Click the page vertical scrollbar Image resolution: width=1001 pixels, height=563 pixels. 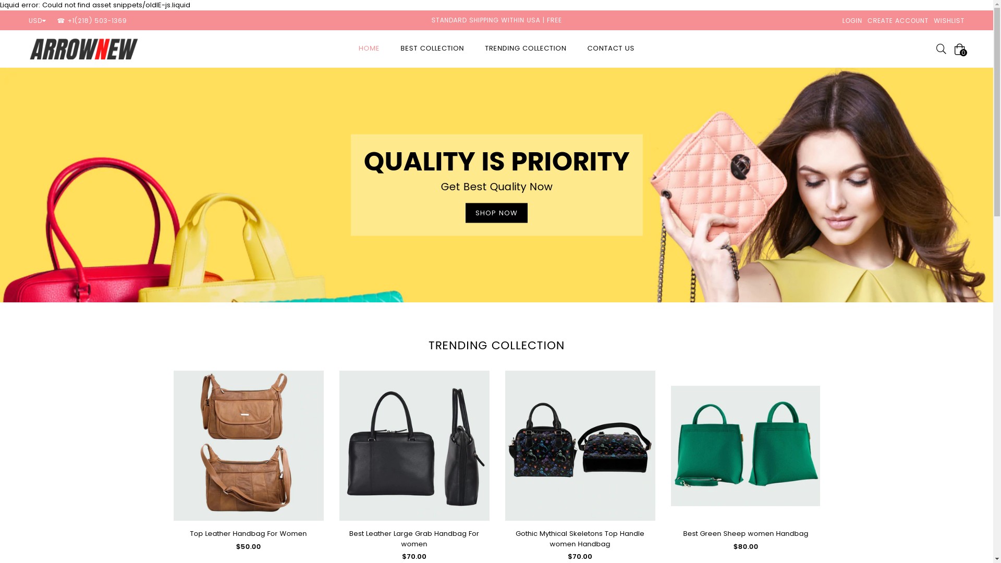pos(997,281)
